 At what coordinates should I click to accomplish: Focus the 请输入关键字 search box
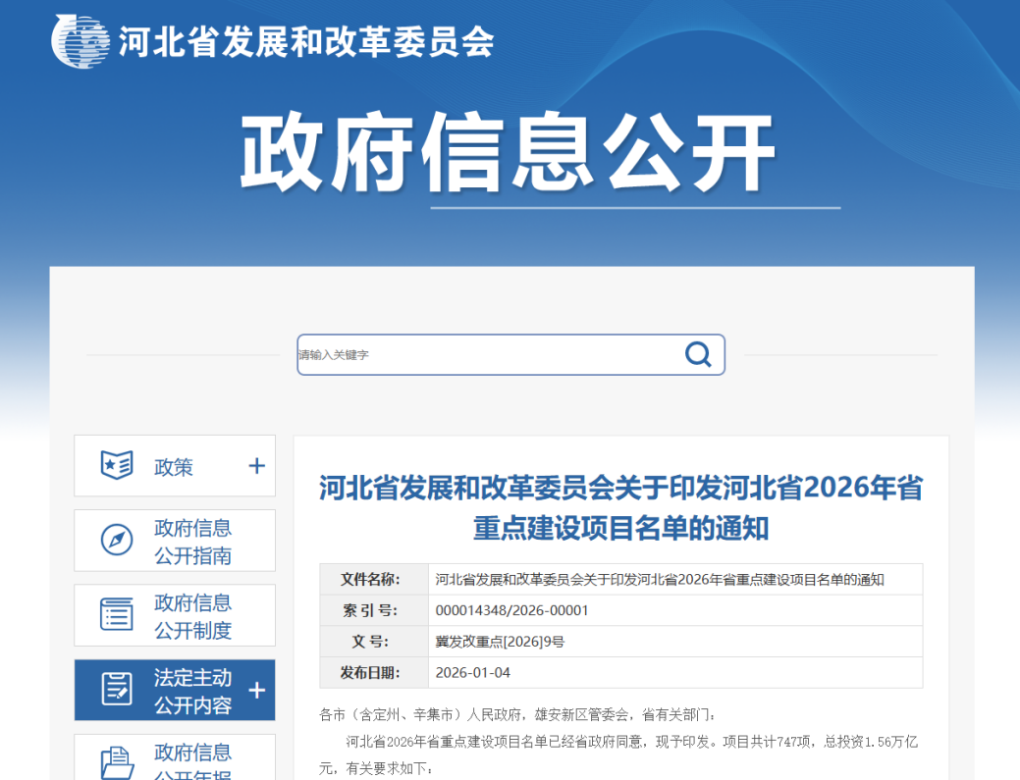[486, 355]
